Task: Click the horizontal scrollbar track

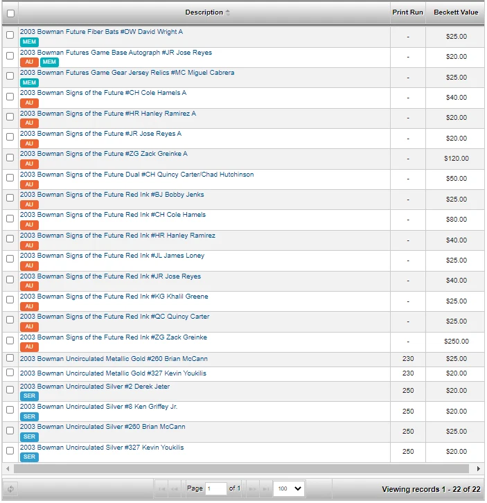Action: [241, 468]
